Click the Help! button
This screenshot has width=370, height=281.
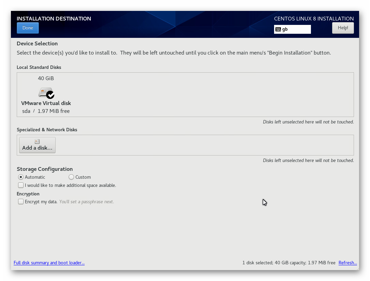click(343, 28)
